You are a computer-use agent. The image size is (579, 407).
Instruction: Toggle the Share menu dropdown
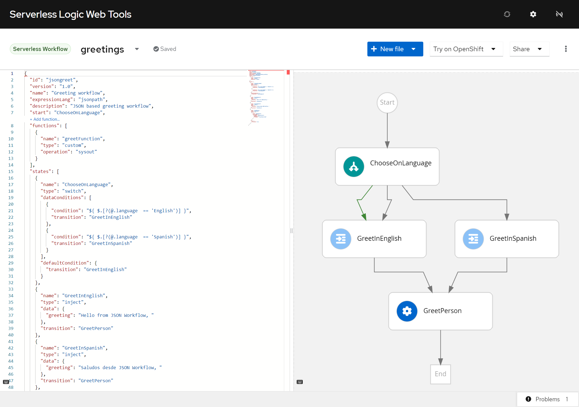[x=540, y=49]
